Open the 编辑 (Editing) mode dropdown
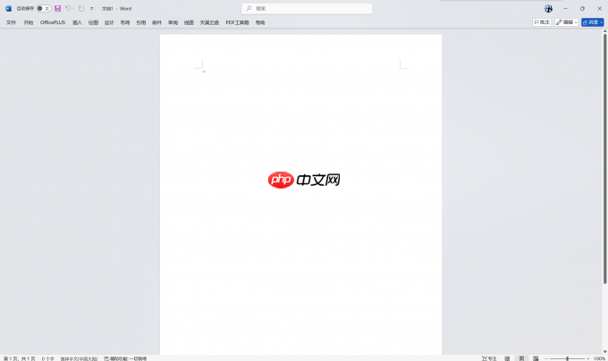The width and height of the screenshot is (608, 361). [x=567, y=22]
